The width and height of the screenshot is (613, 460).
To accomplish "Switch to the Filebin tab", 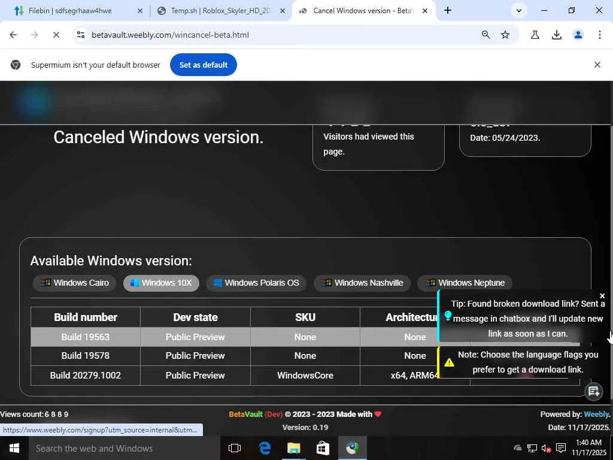I will point(71,11).
